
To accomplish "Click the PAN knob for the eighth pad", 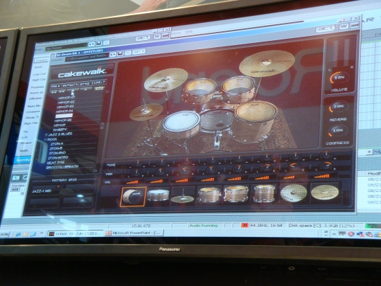I will [x=326, y=166].
